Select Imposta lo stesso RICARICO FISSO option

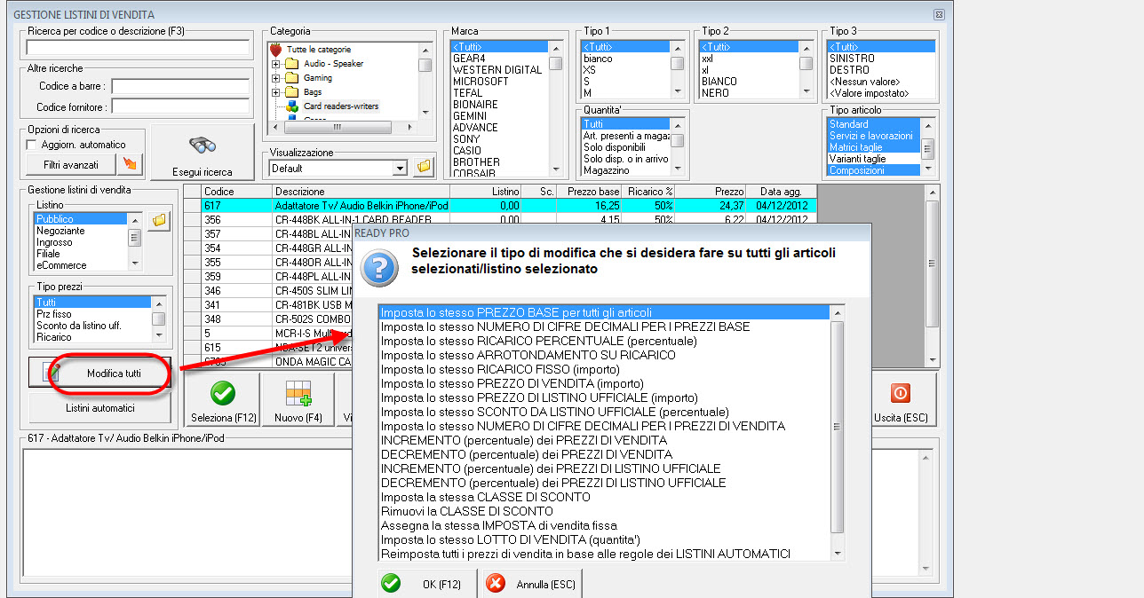click(x=603, y=369)
